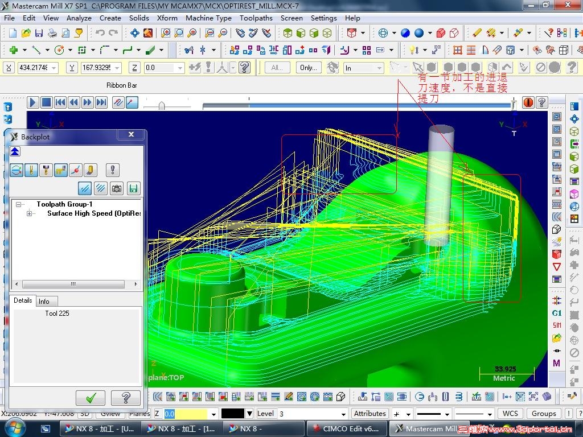
Task: Click the wireframe globe shading icon
Action: pos(383,33)
